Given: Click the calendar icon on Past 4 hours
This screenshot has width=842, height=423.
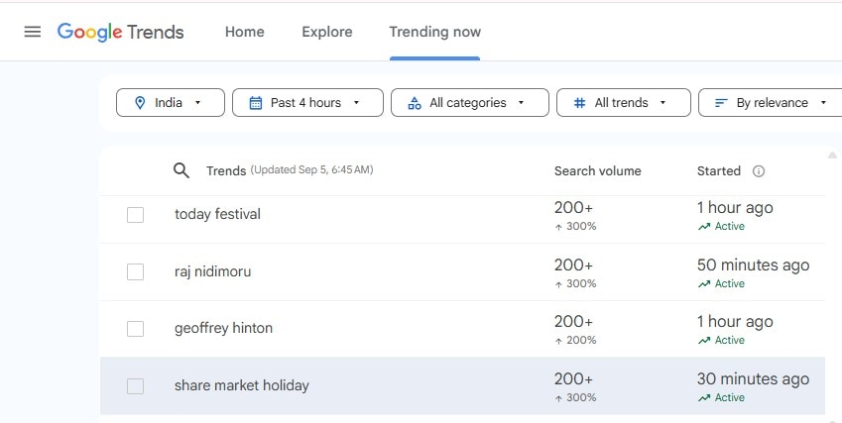Looking at the screenshot, I should (x=256, y=103).
